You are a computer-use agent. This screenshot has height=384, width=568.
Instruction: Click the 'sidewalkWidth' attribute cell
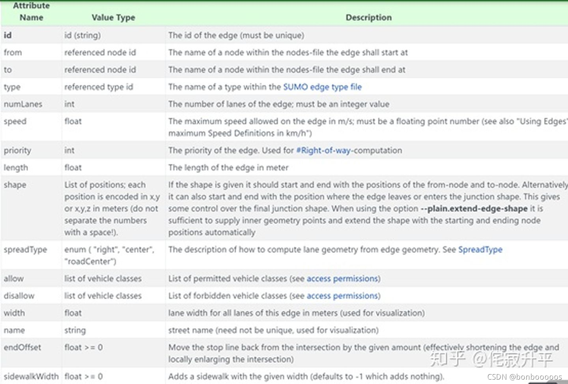31,376
